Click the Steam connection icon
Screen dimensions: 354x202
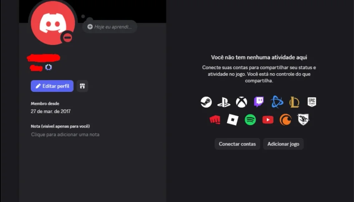coord(206,102)
